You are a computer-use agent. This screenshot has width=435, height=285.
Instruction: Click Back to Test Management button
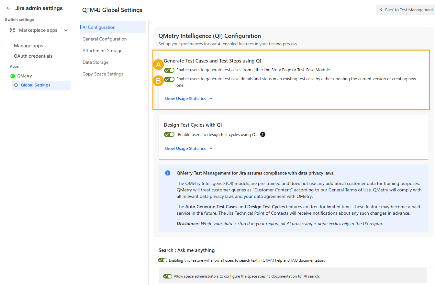pos(406,10)
